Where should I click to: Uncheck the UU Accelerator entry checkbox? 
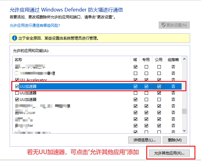17,80
